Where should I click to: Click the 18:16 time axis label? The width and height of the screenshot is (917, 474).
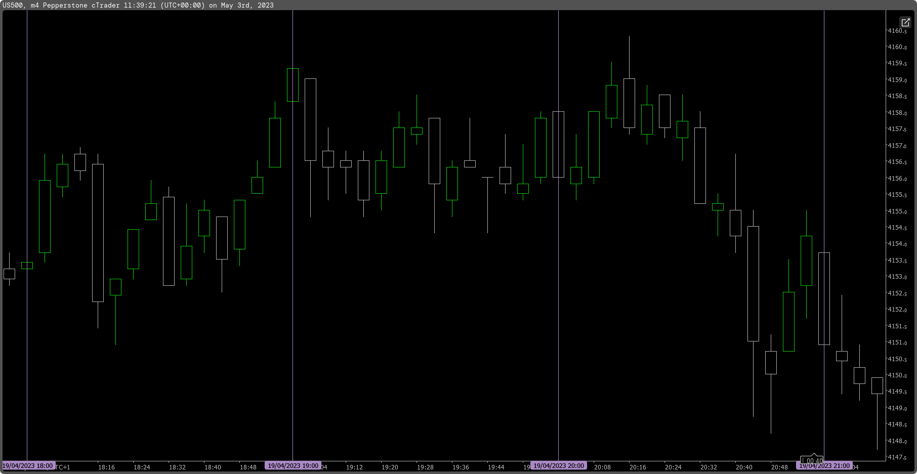pyautogui.click(x=107, y=467)
